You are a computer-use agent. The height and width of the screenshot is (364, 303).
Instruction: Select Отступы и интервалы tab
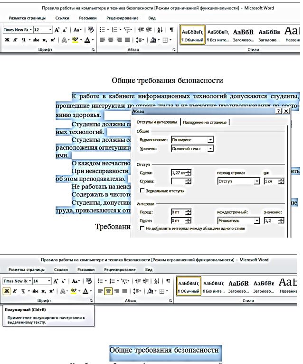coord(157,122)
